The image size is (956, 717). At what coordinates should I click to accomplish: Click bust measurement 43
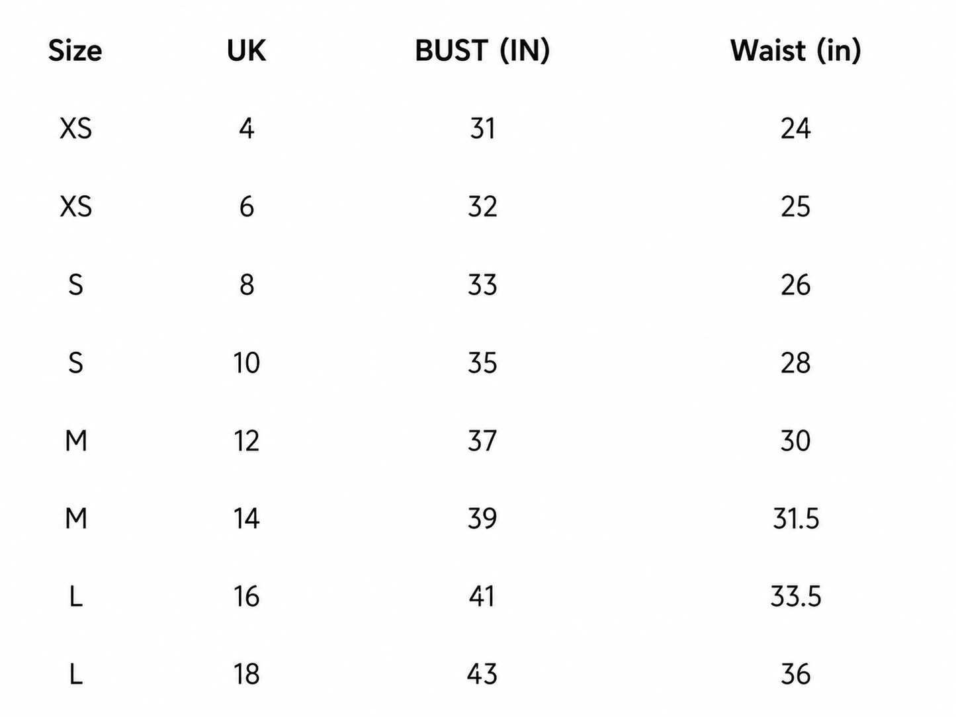point(482,675)
